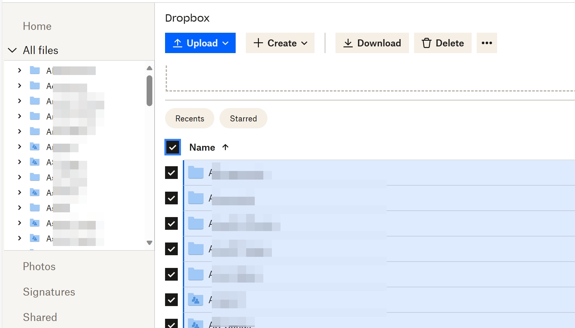Open the Upload dropdown chevron

[x=226, y=43]
